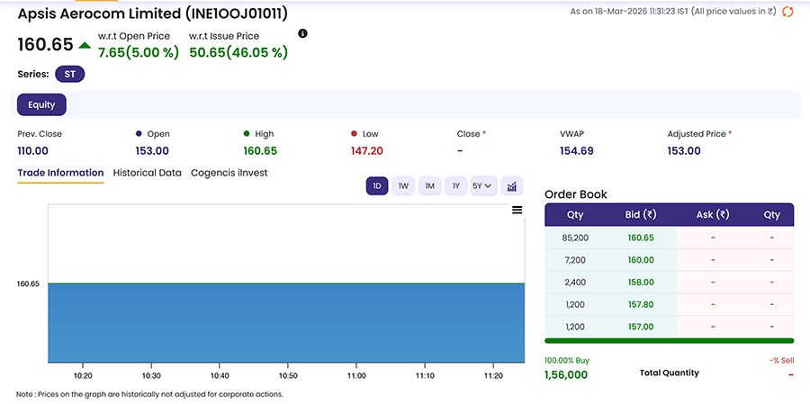Open the Cogencis iInvest tab
This screenshot has height=404, width=810.
pos(229,173)
